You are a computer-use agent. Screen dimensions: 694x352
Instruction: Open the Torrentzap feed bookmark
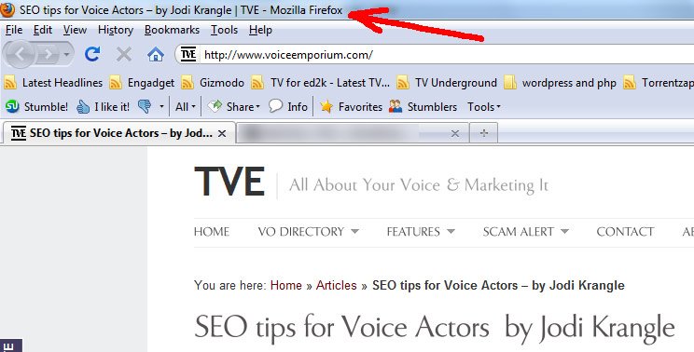[x=659, y=83]
